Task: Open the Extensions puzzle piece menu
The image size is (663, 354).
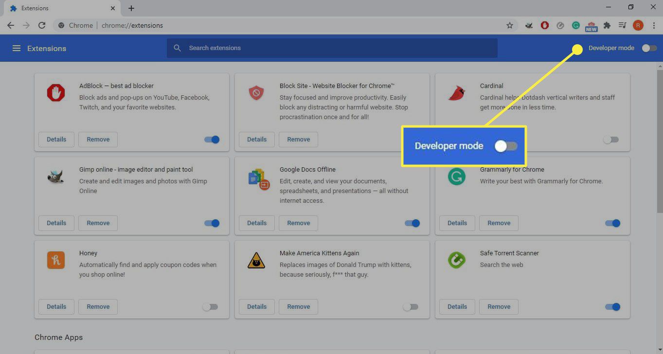Action: pos(607,25)
